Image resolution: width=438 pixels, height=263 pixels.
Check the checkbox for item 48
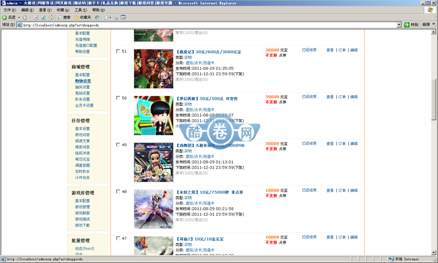point(118,192)
